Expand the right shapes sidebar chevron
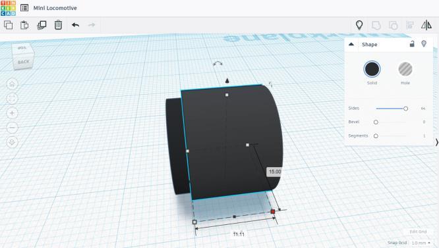This screenshot has height=248, width=439. [x=437, y=143]
